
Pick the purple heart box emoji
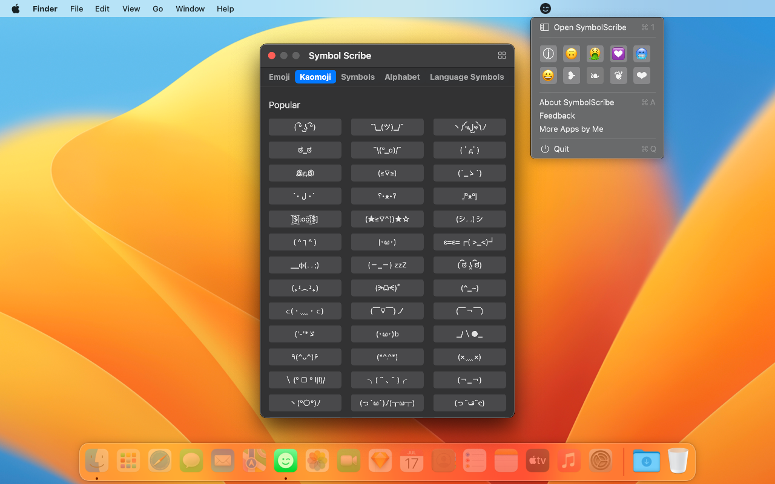click(x=618, y=54)
